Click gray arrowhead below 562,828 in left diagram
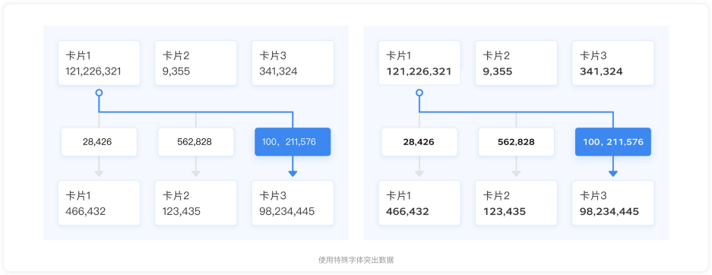Image resolution: width=712 pixels, height=275 pixels. (196, 174)
